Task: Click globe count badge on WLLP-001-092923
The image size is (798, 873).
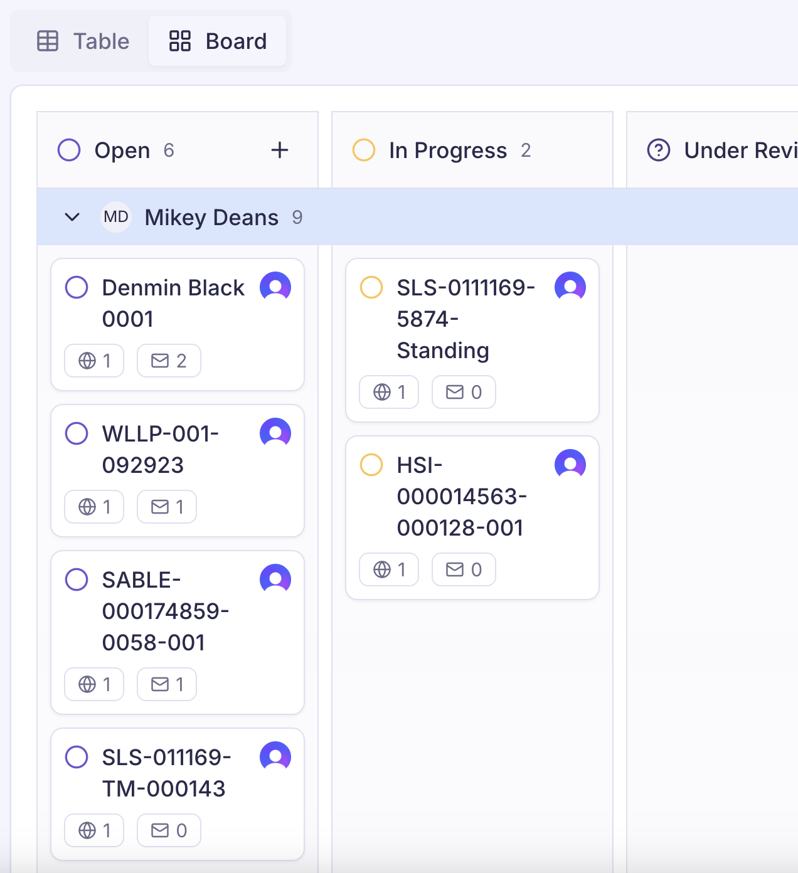Action: (x=94, y=507)
